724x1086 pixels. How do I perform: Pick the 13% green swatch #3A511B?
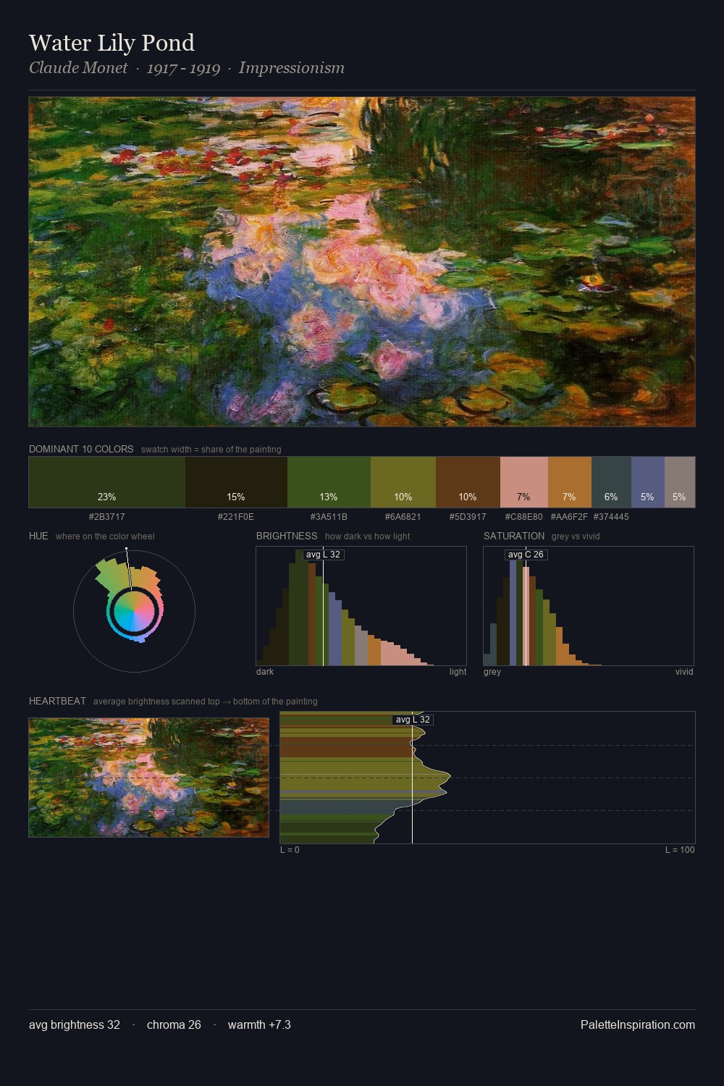(x=329, y=482)
